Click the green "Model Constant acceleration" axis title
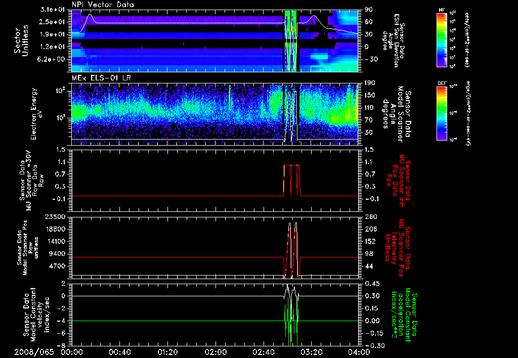 click(x=404, y=315)
